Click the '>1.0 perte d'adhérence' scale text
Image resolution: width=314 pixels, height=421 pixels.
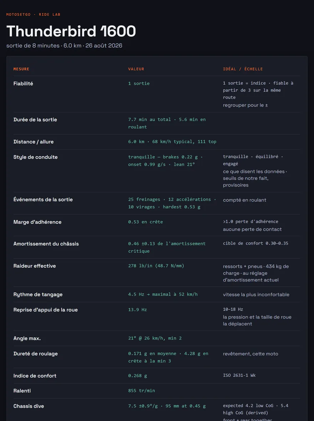(250, 222)
